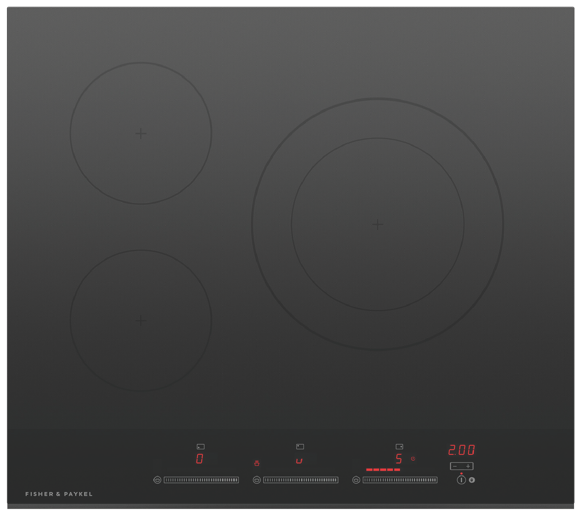Tap the red 'u' pan detection display
Screen dimensions: 581x516
299,461
